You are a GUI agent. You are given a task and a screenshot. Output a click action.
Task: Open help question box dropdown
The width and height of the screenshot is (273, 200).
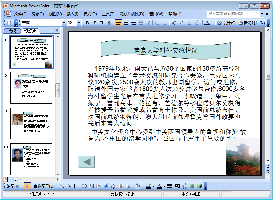coord(262,14)
